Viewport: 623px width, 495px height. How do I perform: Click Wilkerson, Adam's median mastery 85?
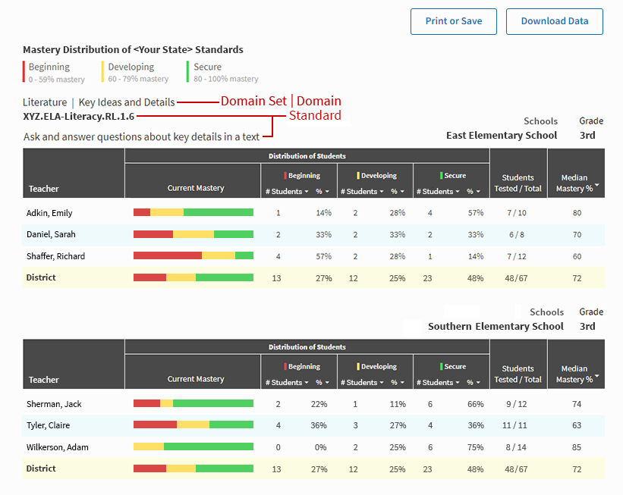tap(577, 447)
